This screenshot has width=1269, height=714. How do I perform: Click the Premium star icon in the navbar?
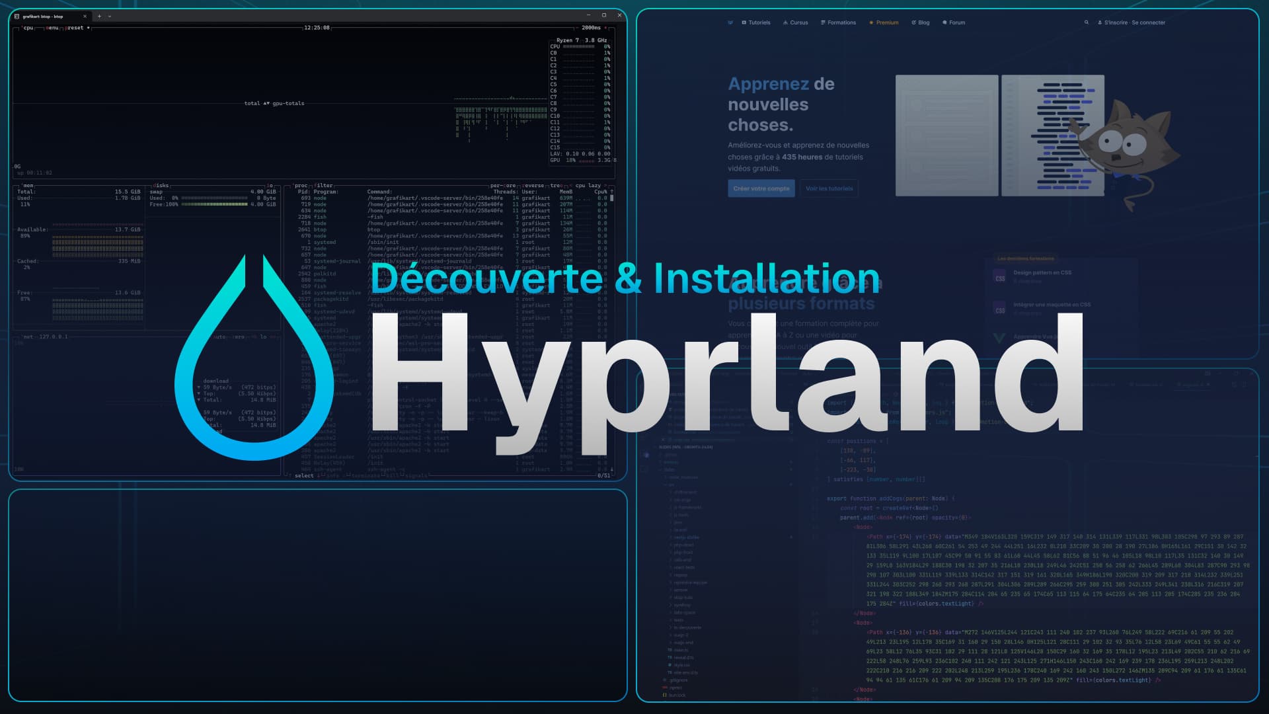coord(872,22)
